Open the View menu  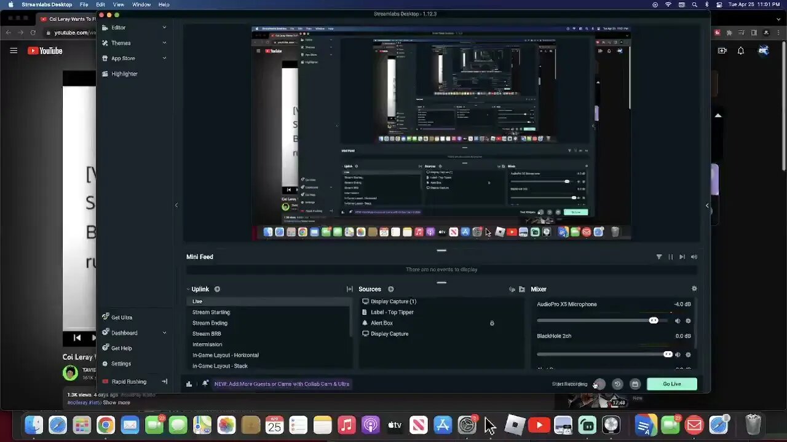pos(119,4)
